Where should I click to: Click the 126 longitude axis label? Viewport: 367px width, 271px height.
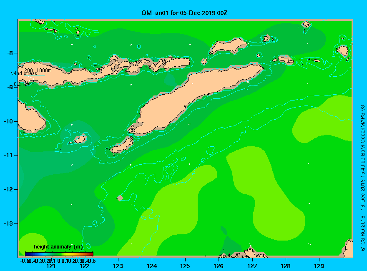click(x=219, y=266)
